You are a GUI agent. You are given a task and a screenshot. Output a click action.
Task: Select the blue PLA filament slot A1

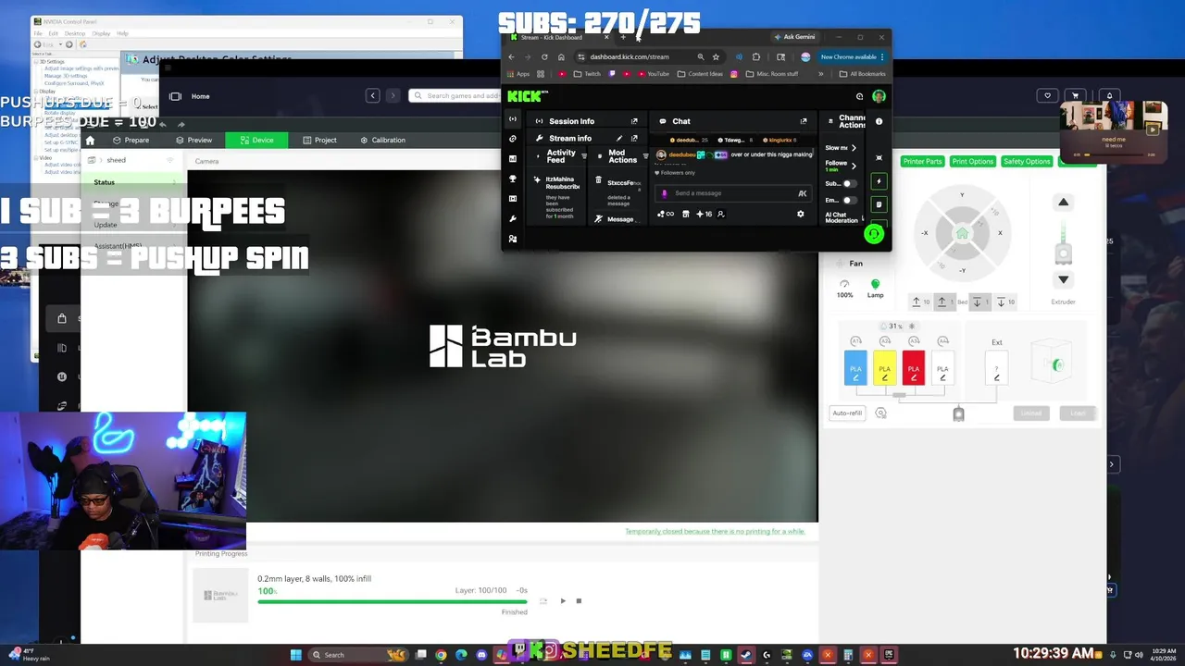coord(855,367)
